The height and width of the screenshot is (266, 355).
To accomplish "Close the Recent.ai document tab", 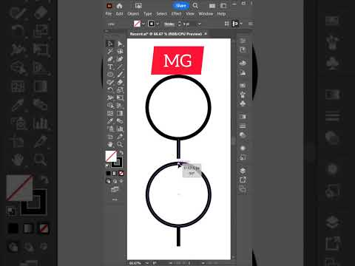I will (x=206, y=34).
